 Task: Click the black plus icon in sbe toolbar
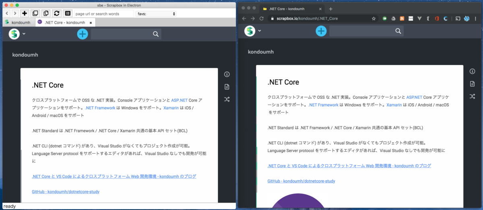[25, 14]
